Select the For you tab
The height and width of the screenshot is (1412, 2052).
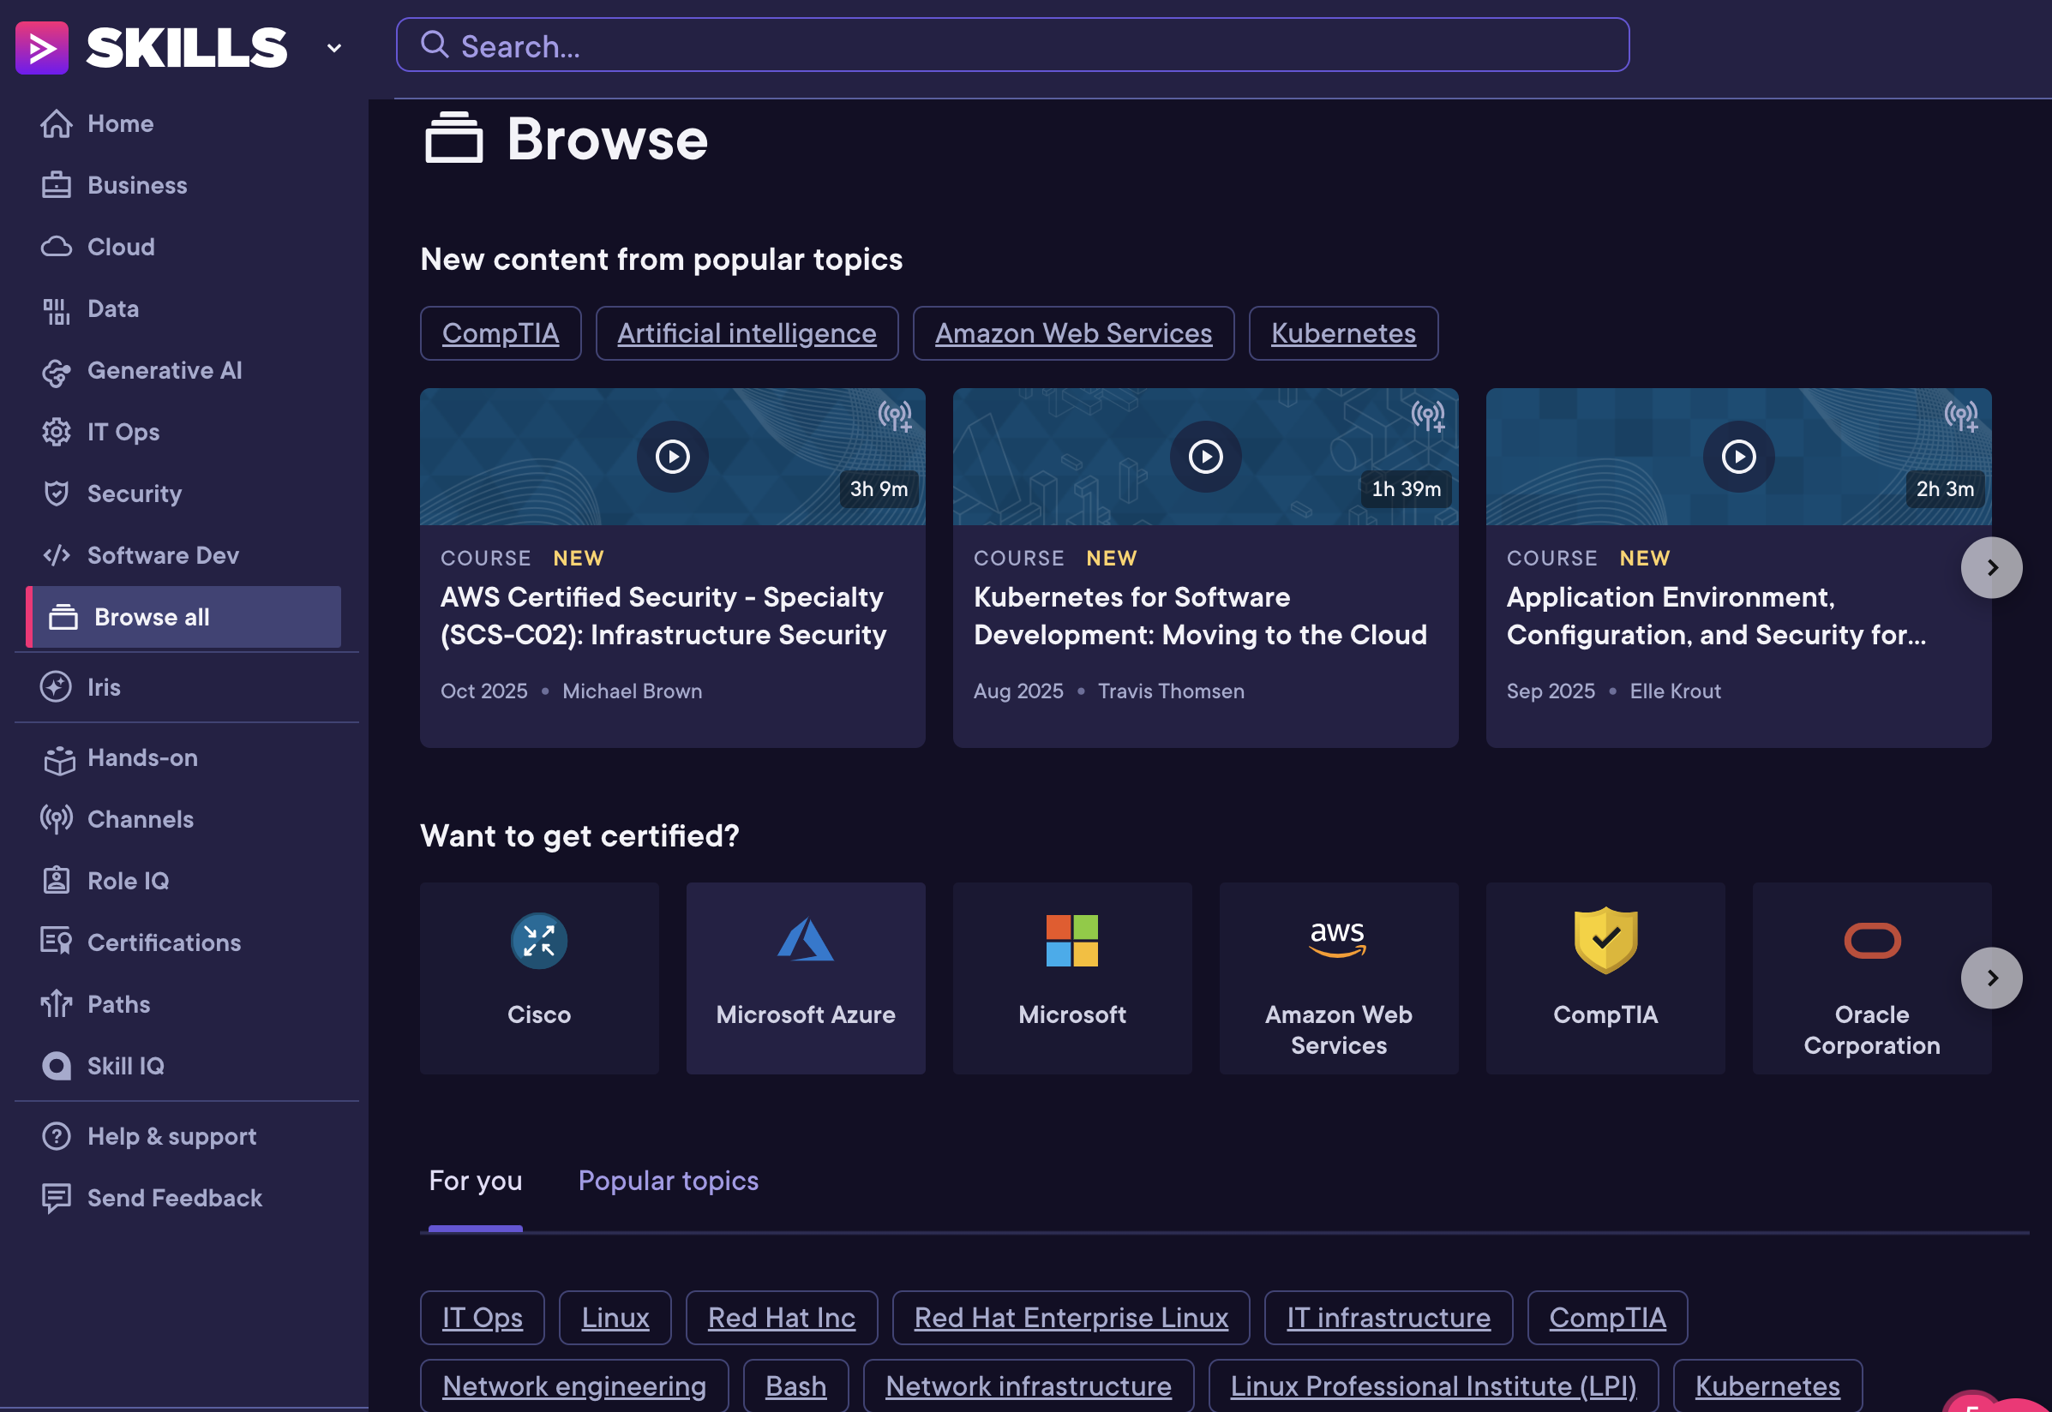pyautogui.click(x=475, y=1181)
